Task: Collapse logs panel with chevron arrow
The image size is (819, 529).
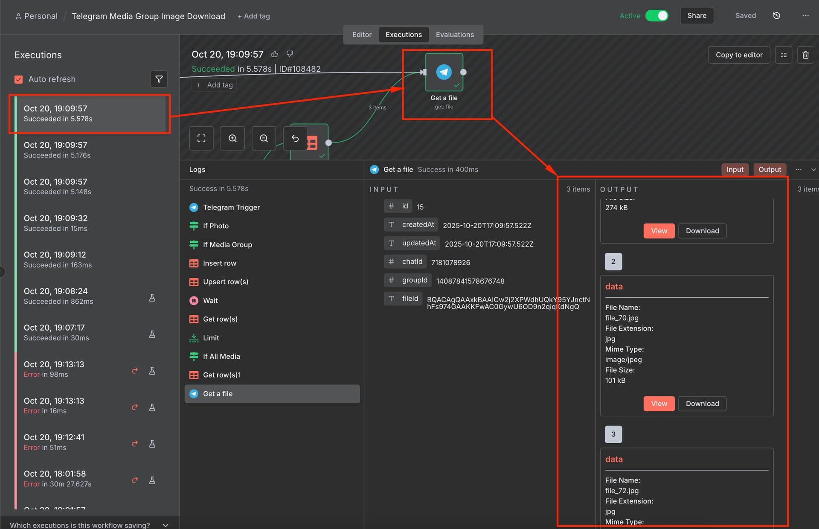Action: click(x=813, y=169)
